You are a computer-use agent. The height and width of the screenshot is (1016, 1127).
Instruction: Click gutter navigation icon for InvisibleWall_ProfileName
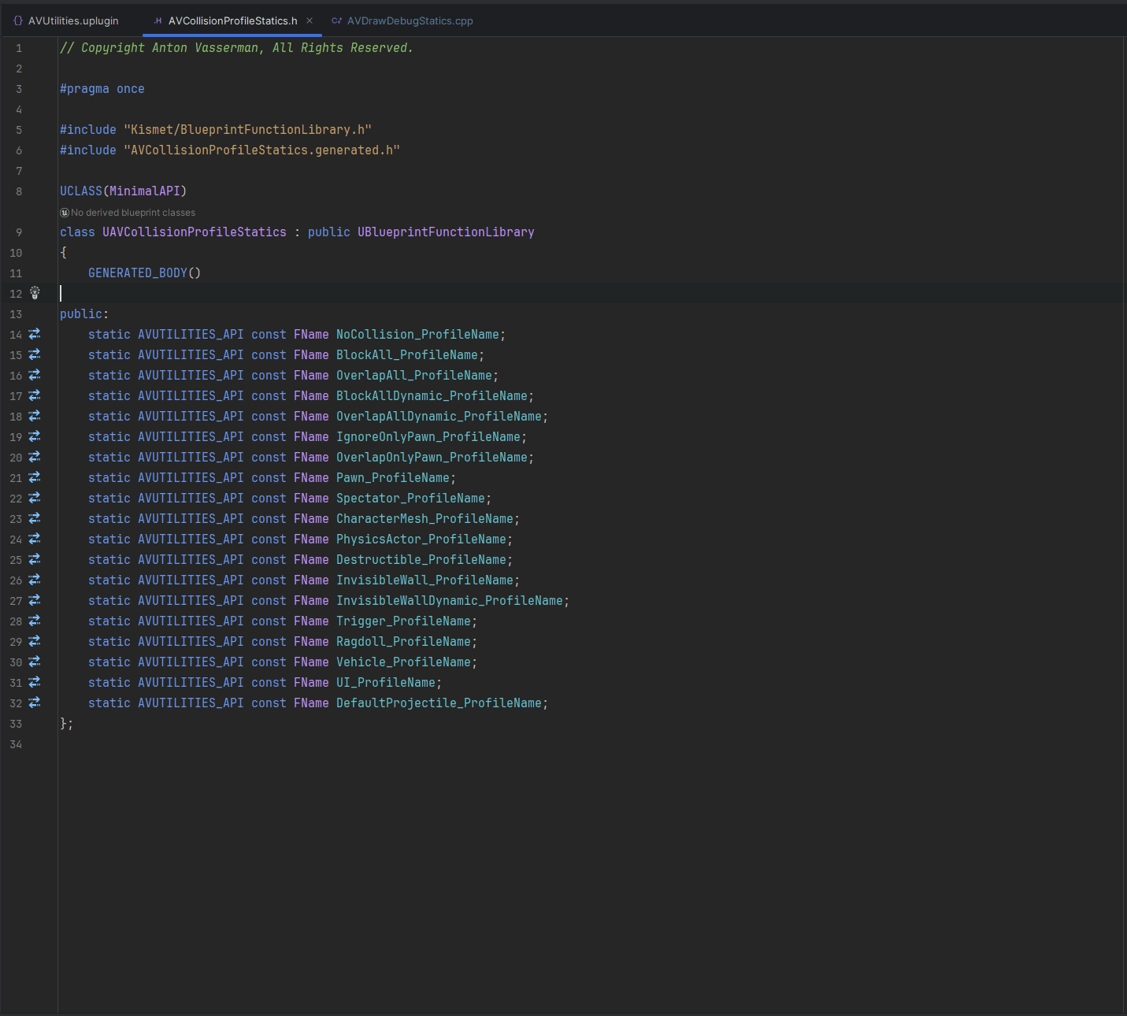(x=35, y=580)
